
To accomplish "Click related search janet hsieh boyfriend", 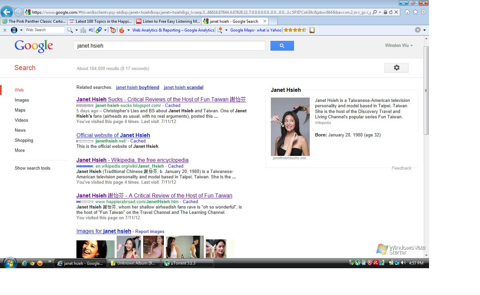I will pos(137,87).
